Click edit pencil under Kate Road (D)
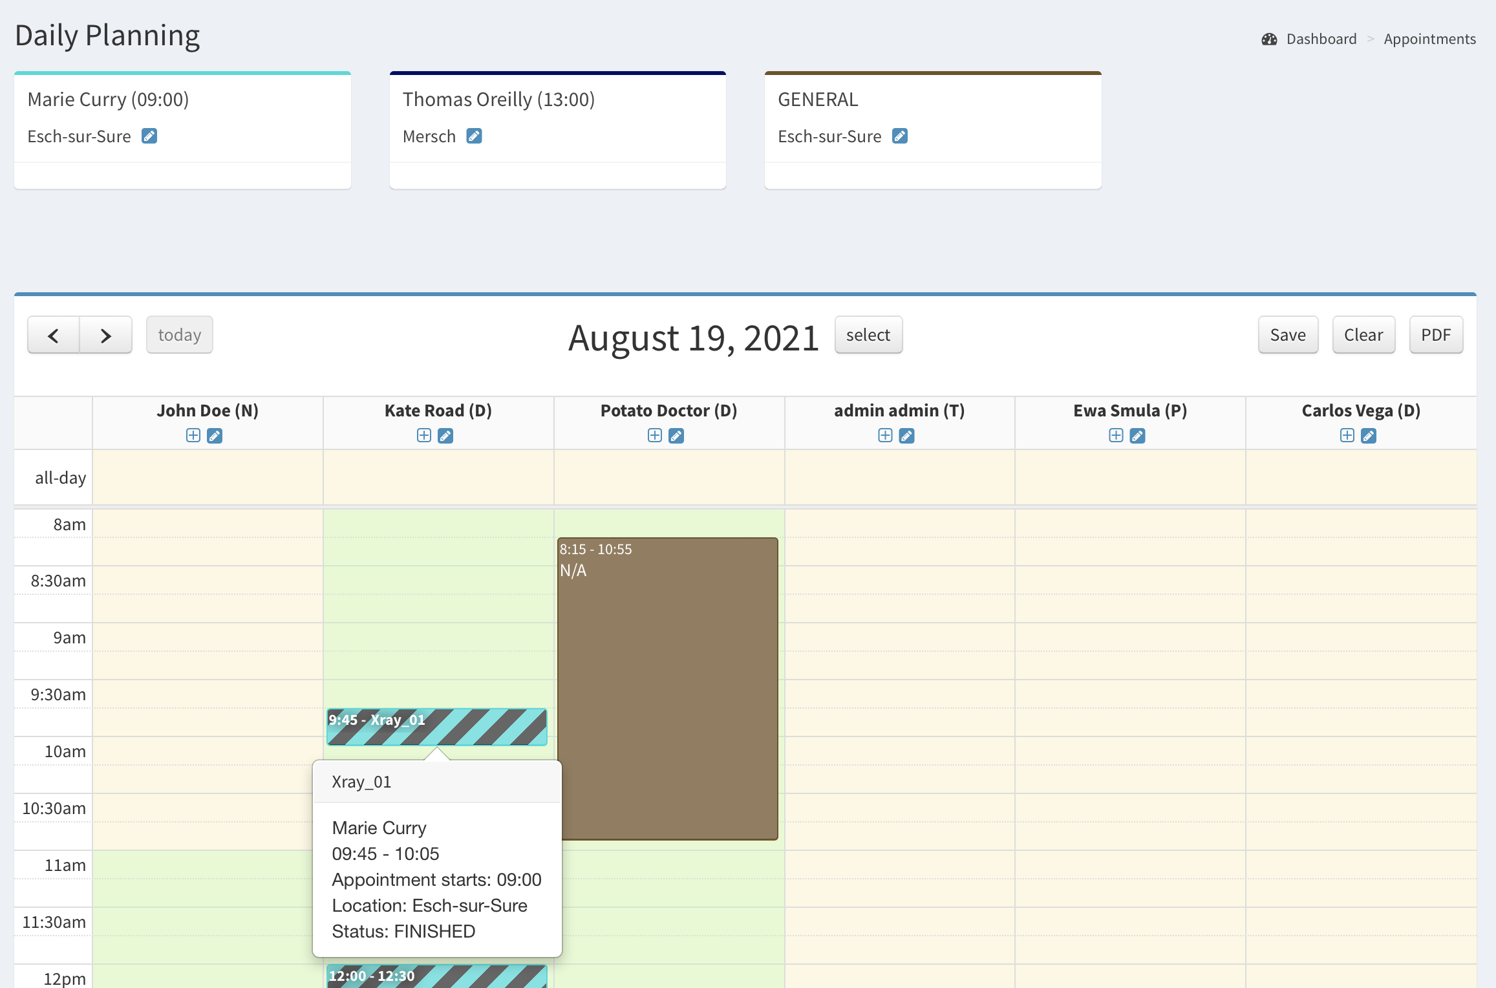The image size is (1496, 988). [x=445, y=436]
